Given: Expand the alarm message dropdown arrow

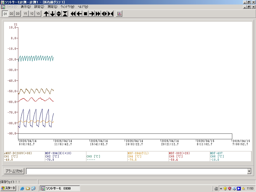Looking at the screenshot, I should pyautogui.click(x=249, y=171).
